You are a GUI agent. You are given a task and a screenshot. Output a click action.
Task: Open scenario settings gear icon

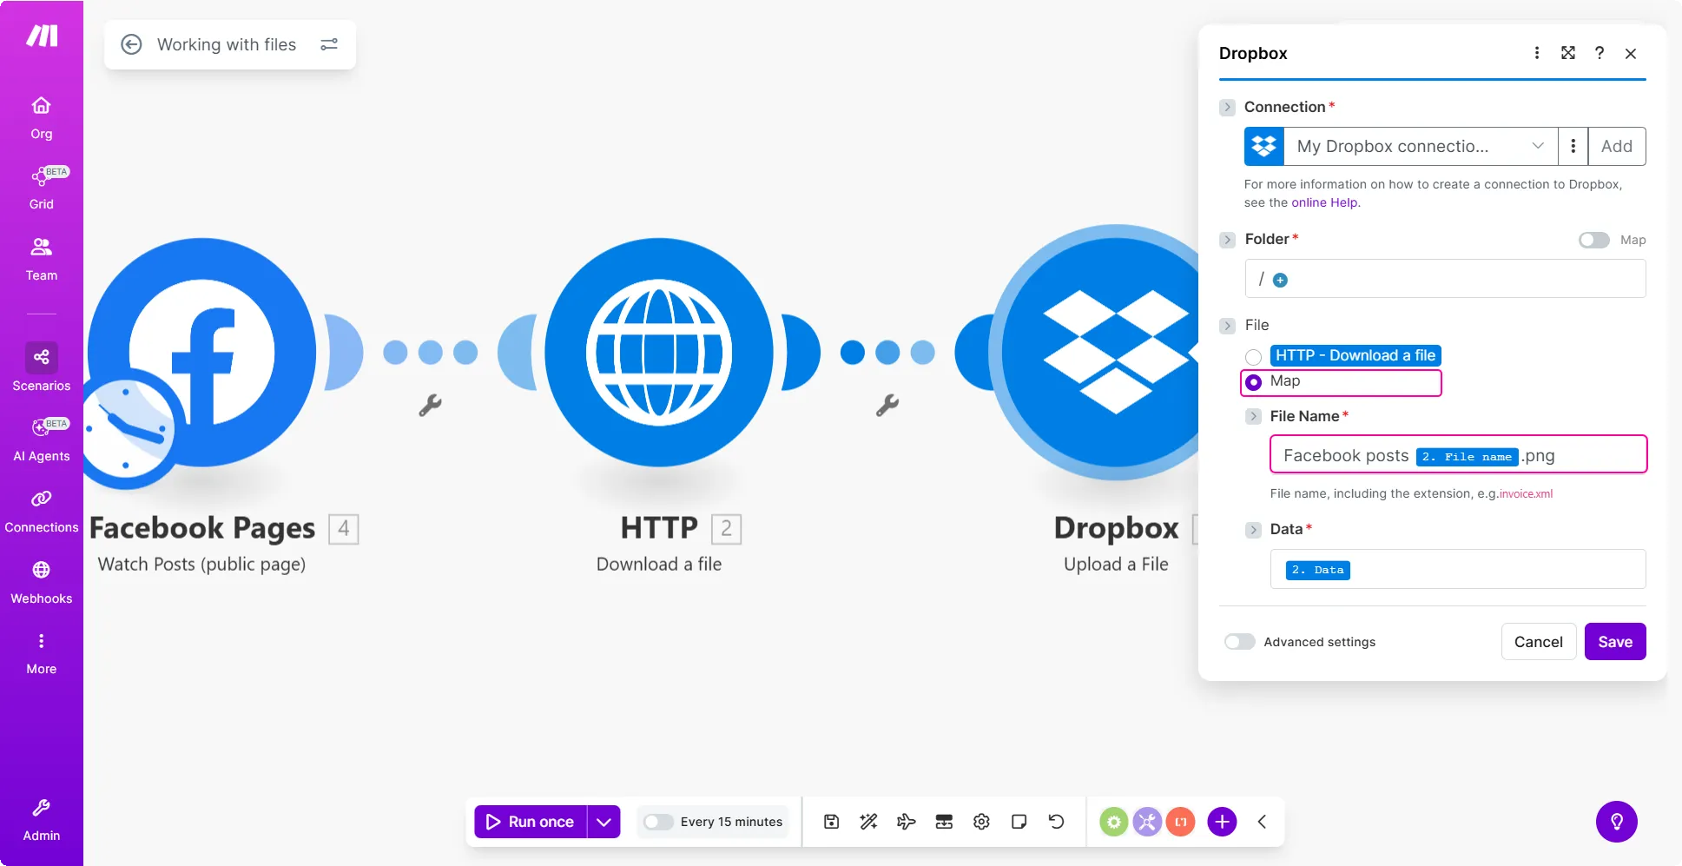click(981, 822)
